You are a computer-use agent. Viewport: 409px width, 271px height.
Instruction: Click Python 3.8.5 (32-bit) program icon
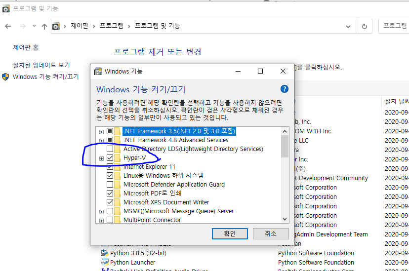click(x=105, y=253)
